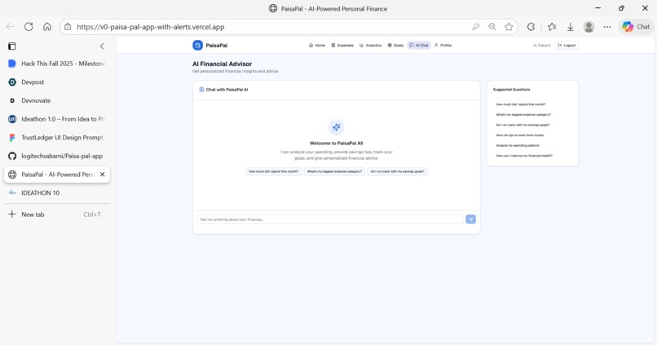The width and height of the screenshot is (657, 345).
Task: Click the AI Financial Advisor heading
Action: [222, 64]
